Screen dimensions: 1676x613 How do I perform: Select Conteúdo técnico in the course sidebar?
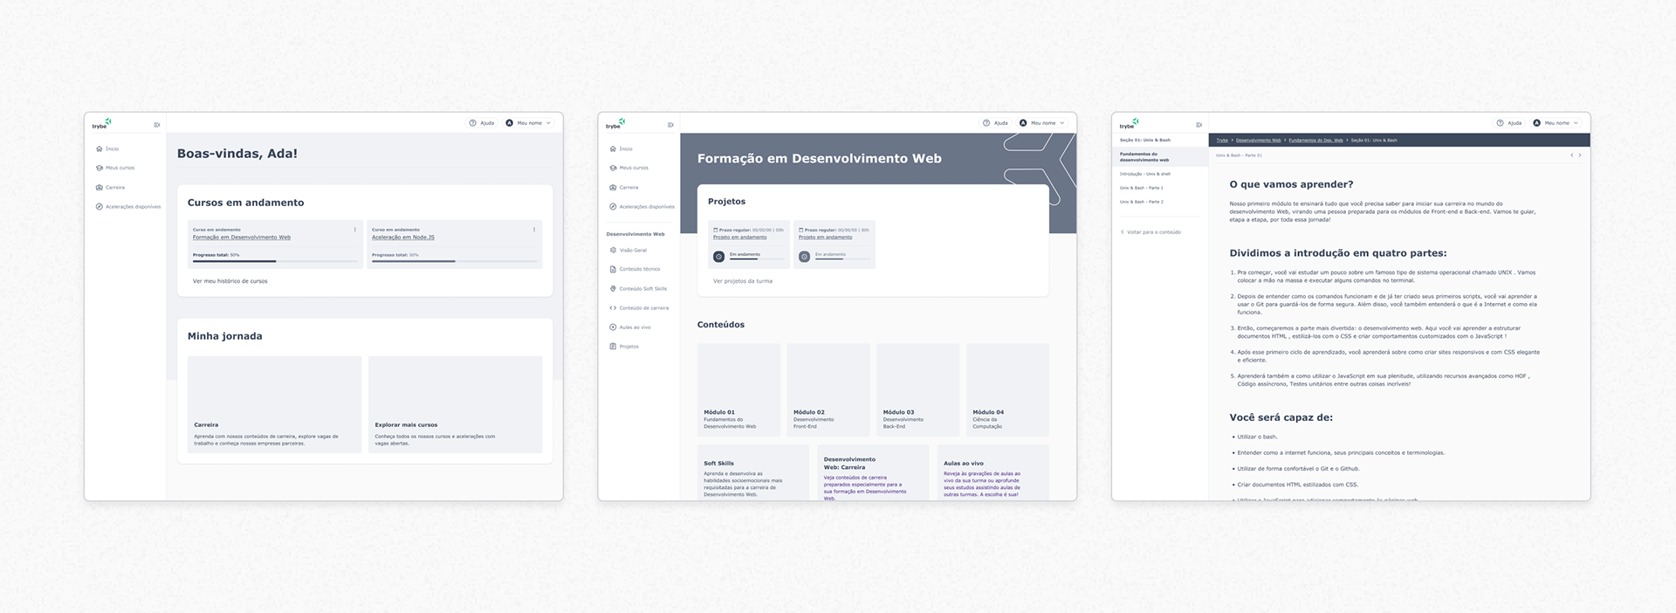point(640,269)
